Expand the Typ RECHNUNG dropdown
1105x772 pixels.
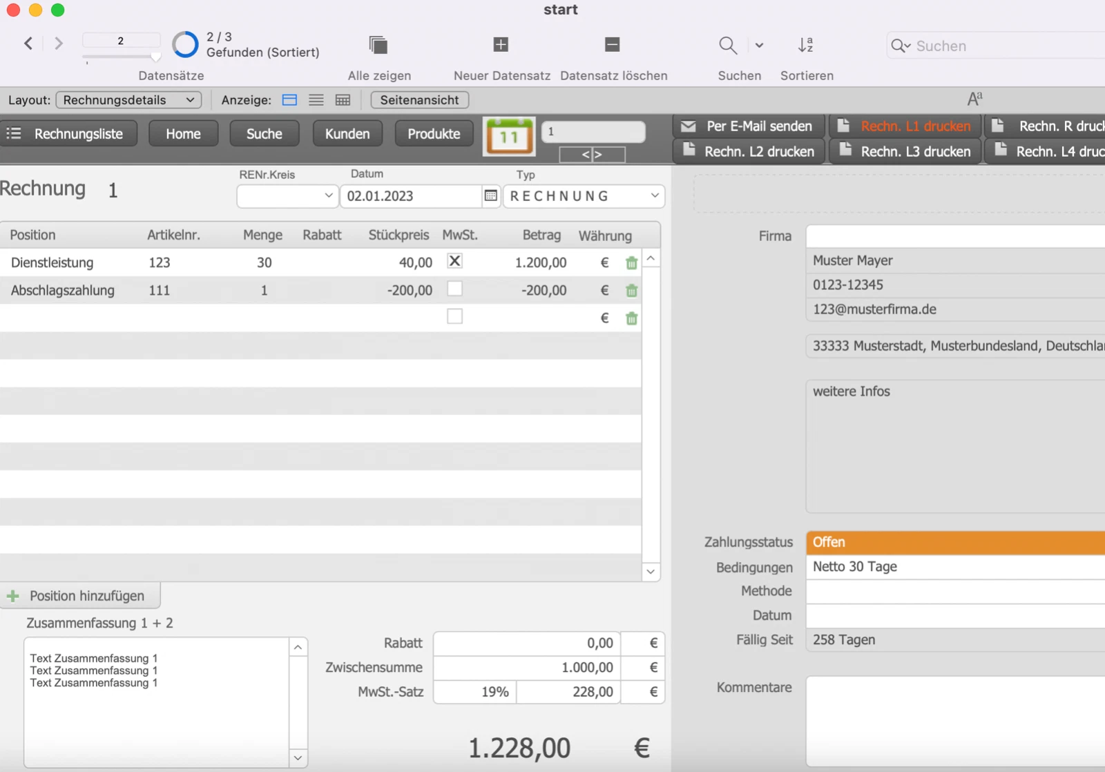tap(584, 196)
